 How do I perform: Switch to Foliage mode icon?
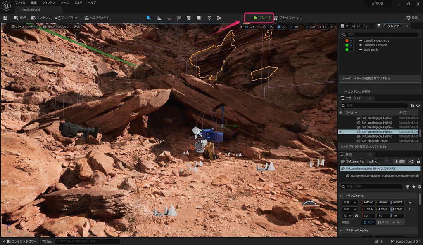pyautogui.click(x=169, y=18)
